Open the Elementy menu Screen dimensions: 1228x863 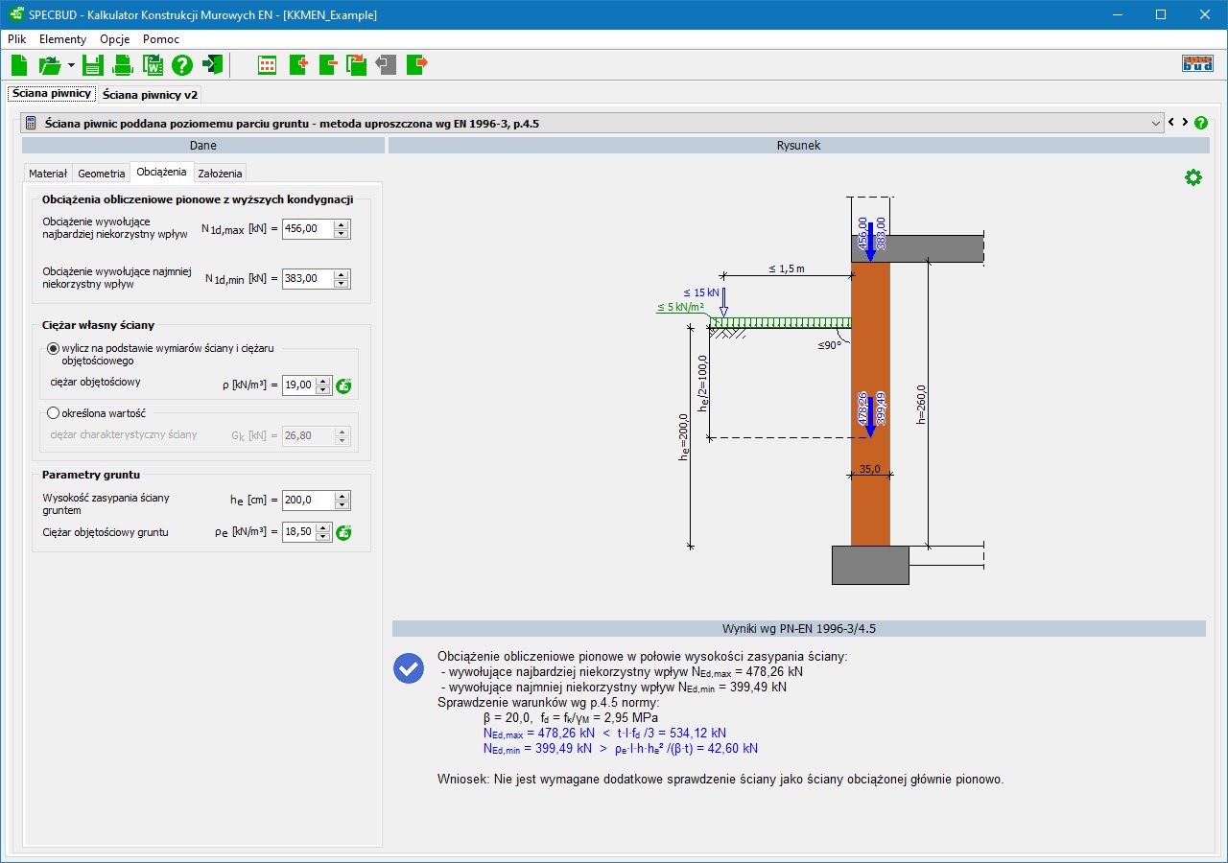[x=62, y=39]
